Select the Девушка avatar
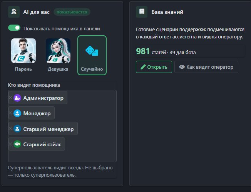Image resolution: width=251 pixels, height=192 pixels. tap(58, 51)
